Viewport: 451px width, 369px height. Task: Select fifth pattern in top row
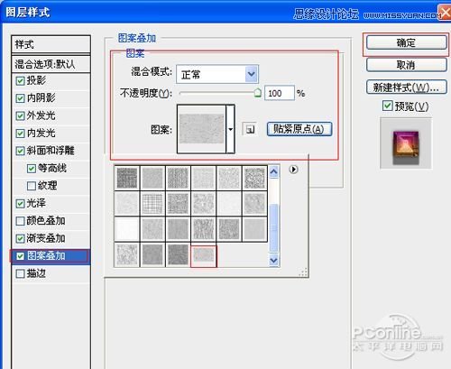point(229,178)
